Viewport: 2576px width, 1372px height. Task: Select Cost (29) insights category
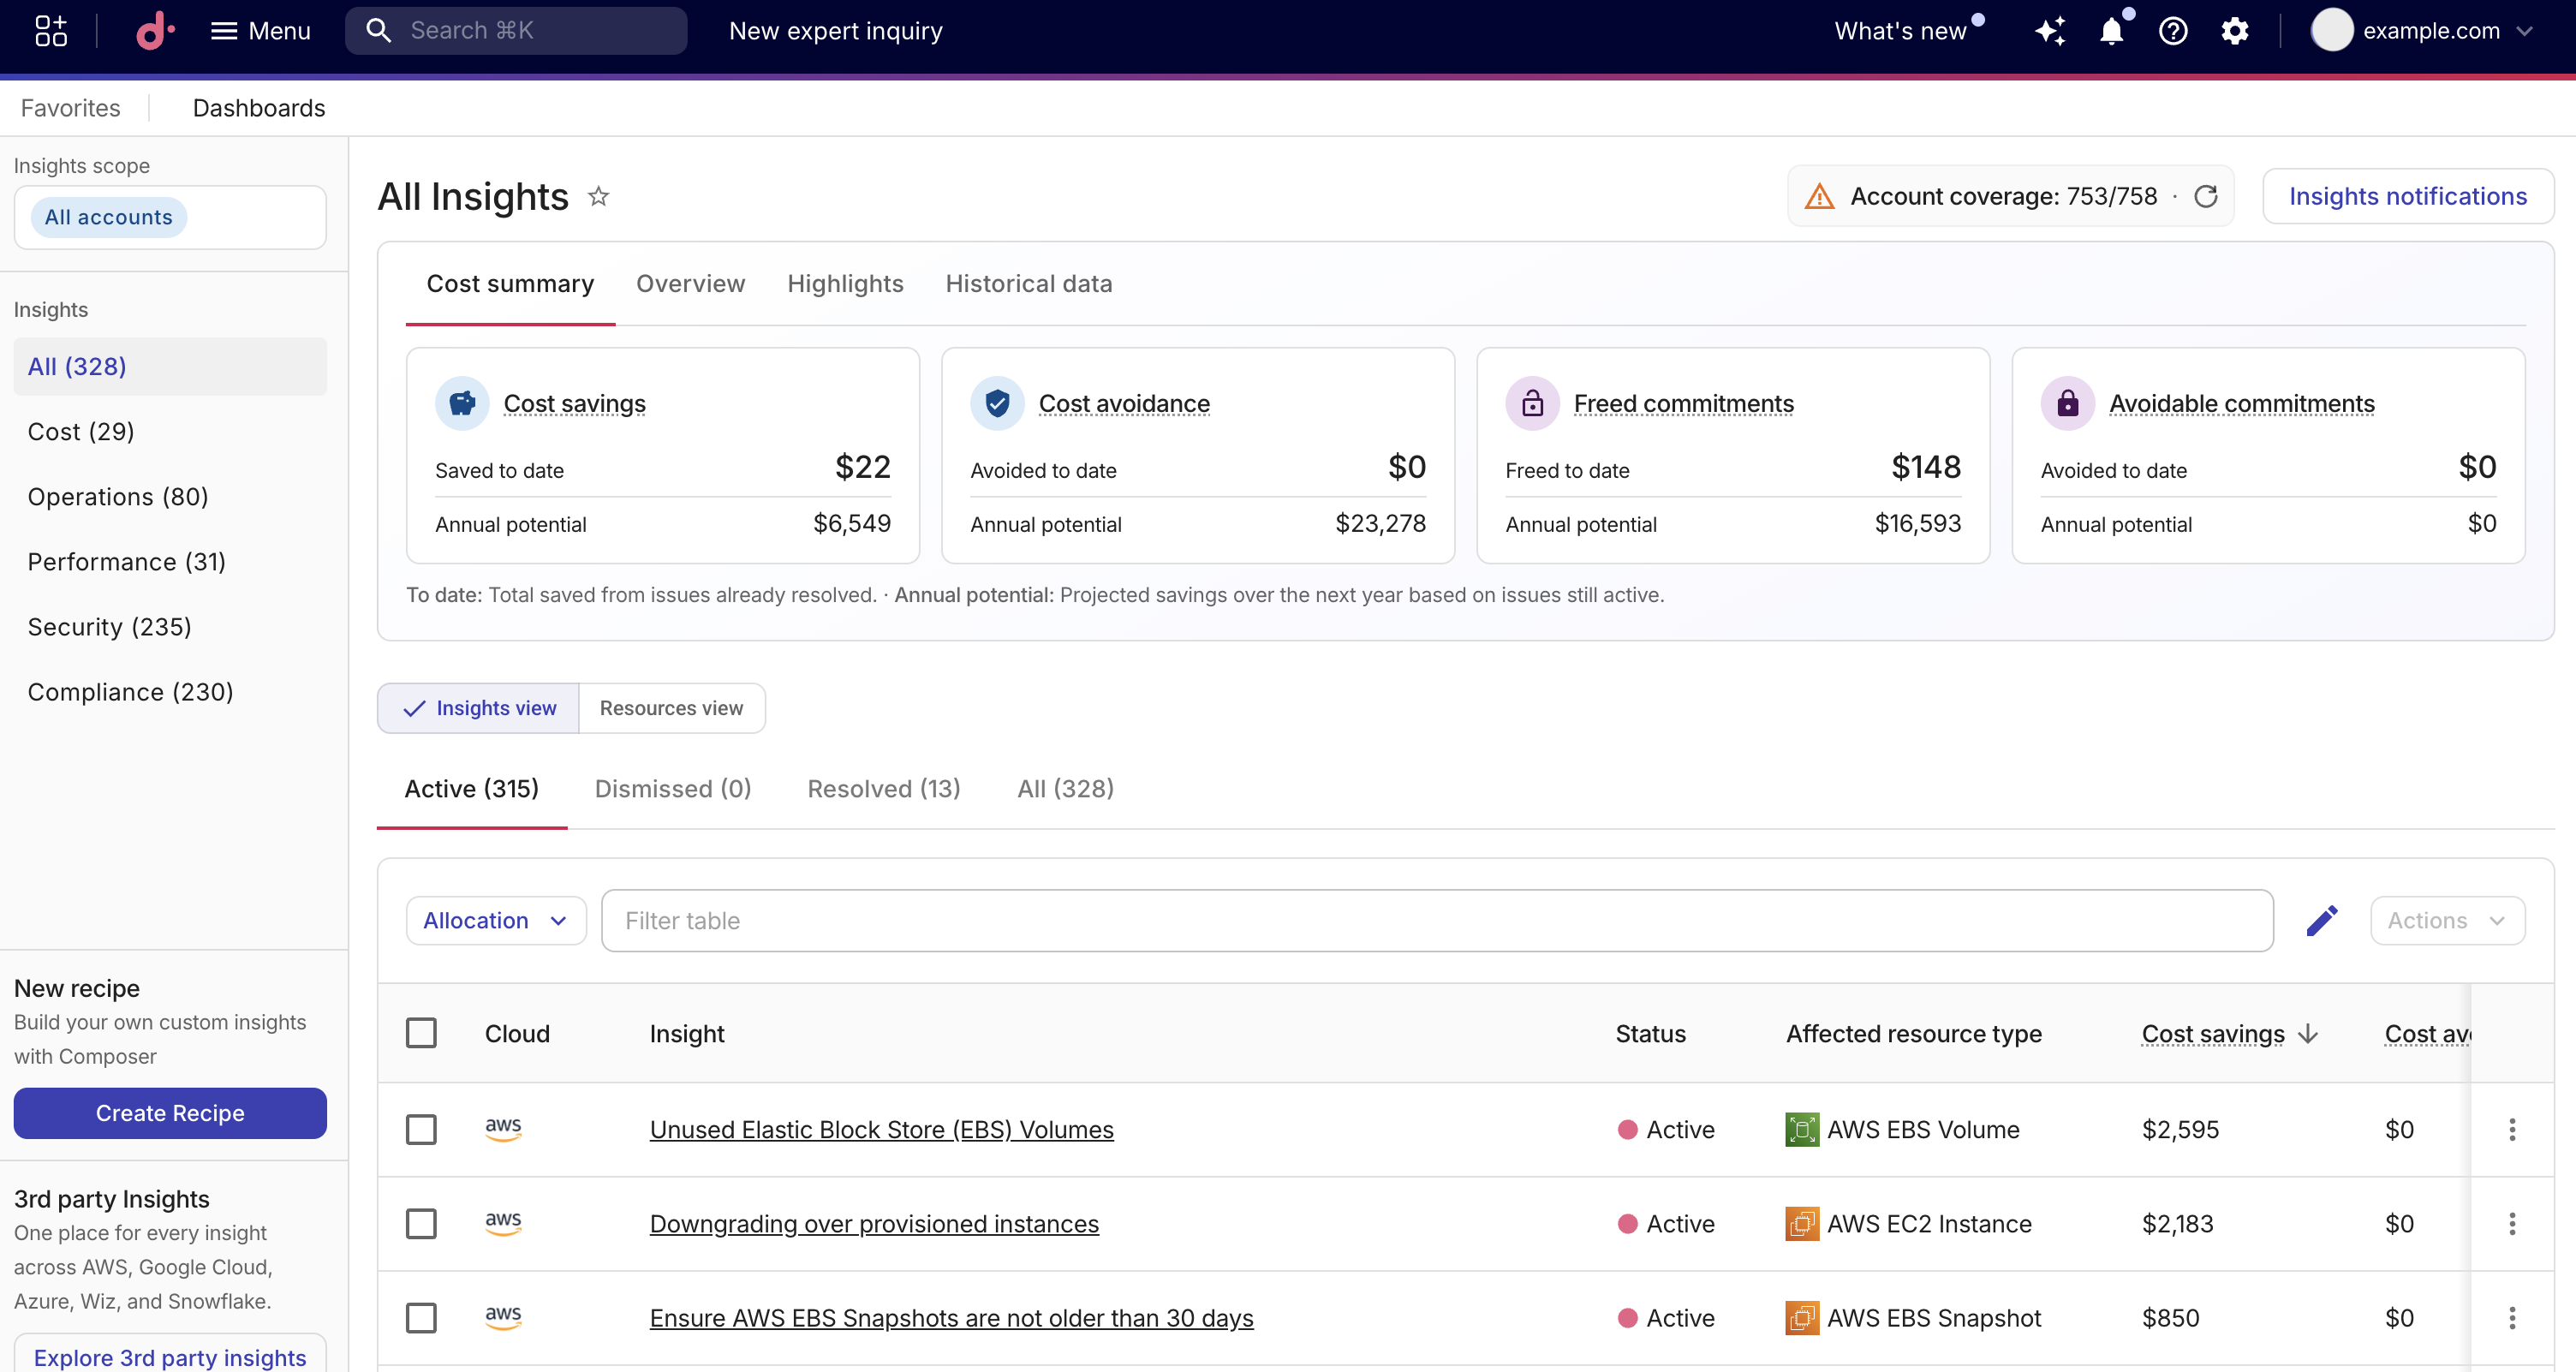pyautogui.click(x=170, y=431)
